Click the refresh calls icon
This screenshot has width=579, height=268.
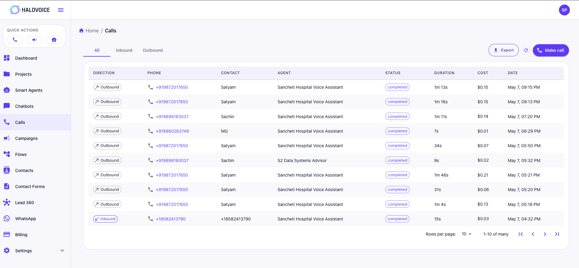[526, 50]
